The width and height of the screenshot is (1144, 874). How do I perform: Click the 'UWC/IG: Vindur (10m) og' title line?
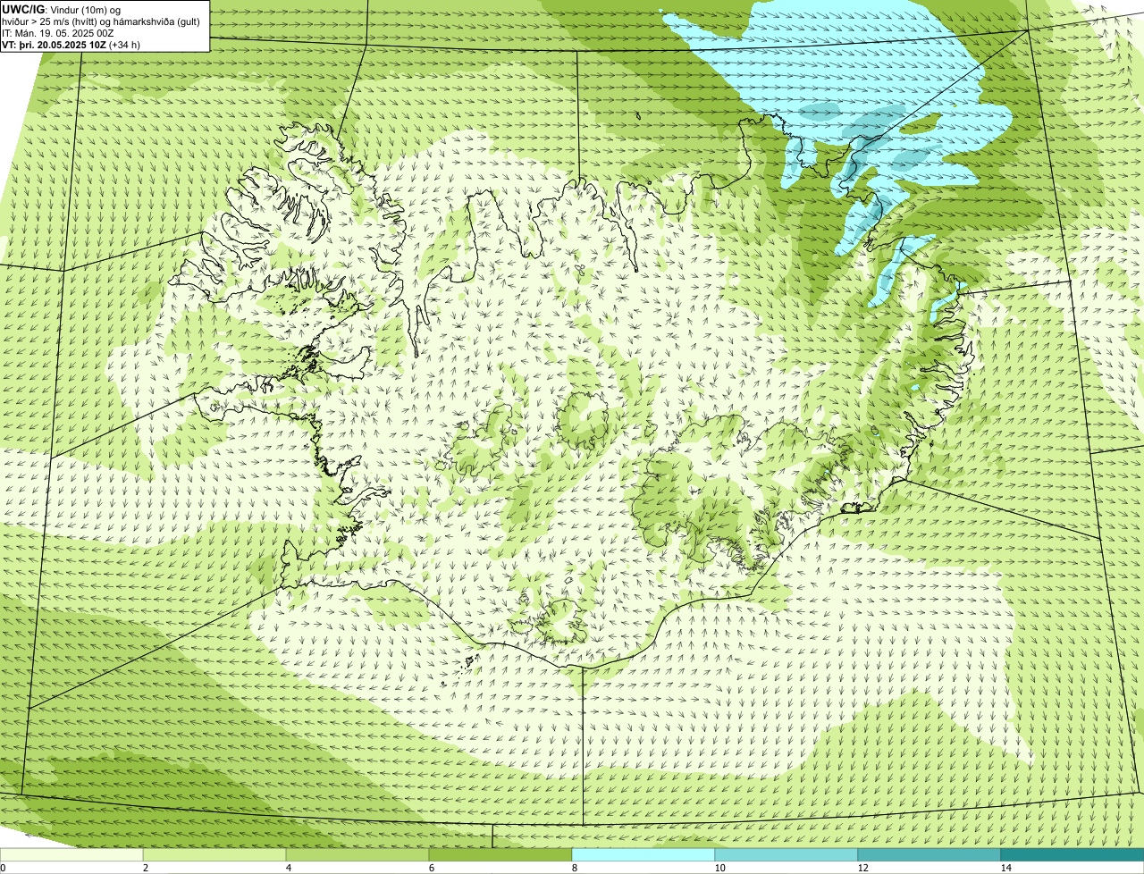point(62,9)
